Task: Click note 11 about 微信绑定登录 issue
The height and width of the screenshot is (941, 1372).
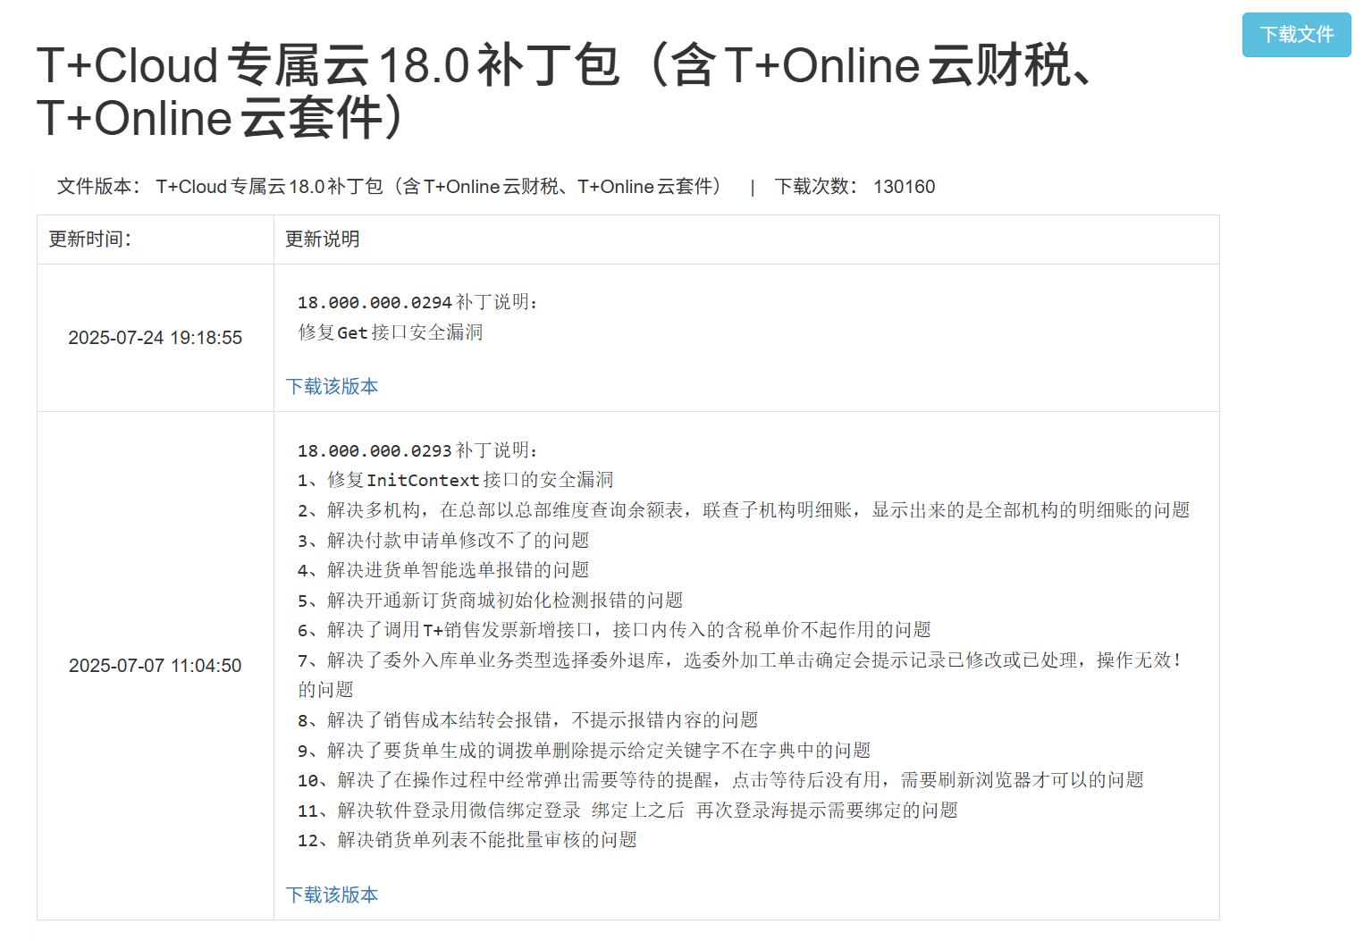Action: [x=627, y=811]
